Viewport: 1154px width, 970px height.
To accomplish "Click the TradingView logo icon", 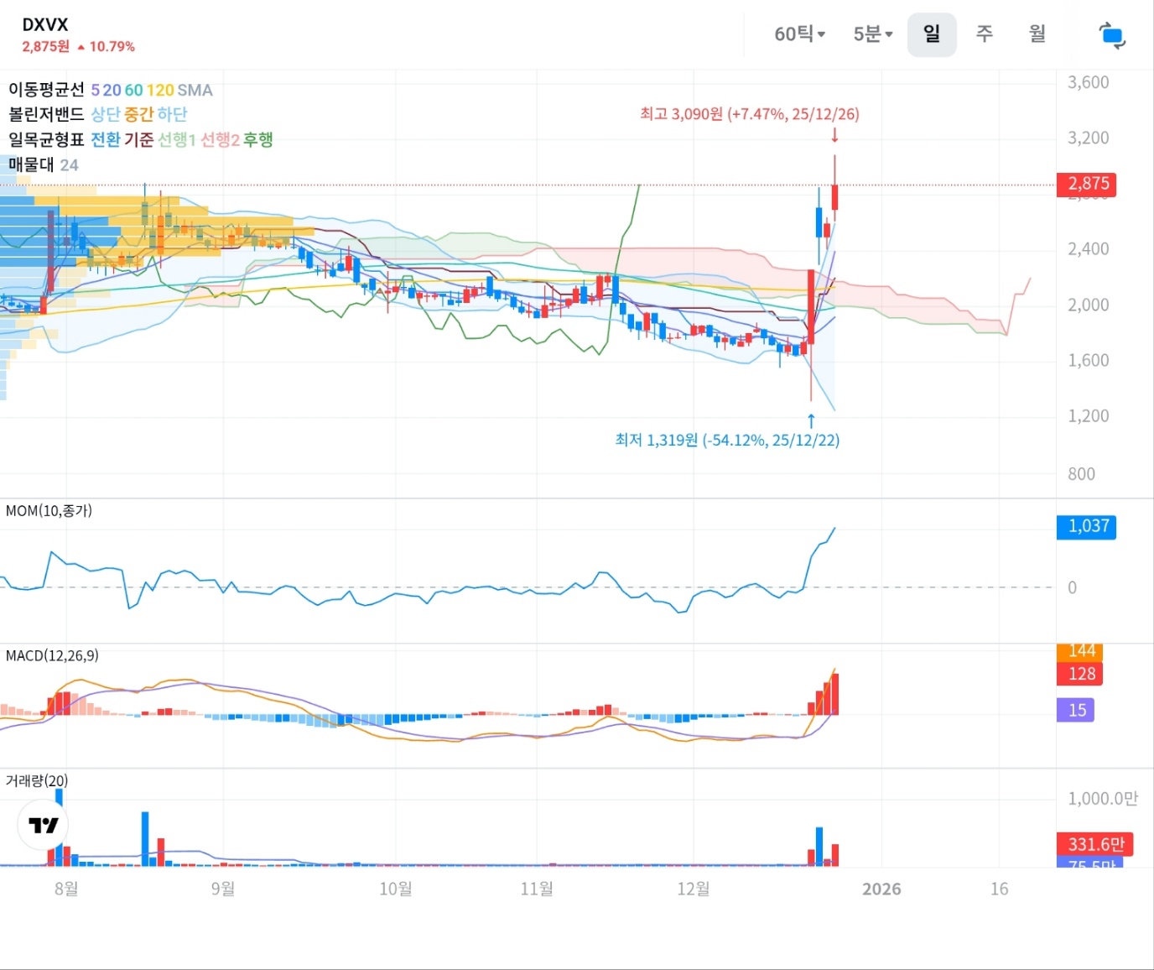I will point(43,825).
